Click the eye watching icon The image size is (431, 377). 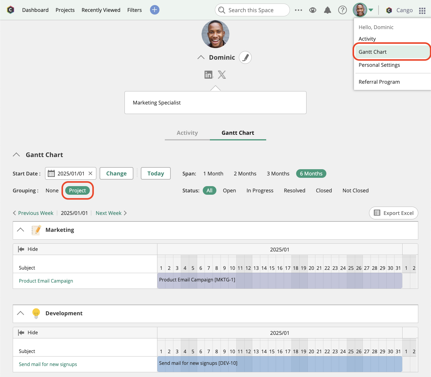(x=312, y=10)
